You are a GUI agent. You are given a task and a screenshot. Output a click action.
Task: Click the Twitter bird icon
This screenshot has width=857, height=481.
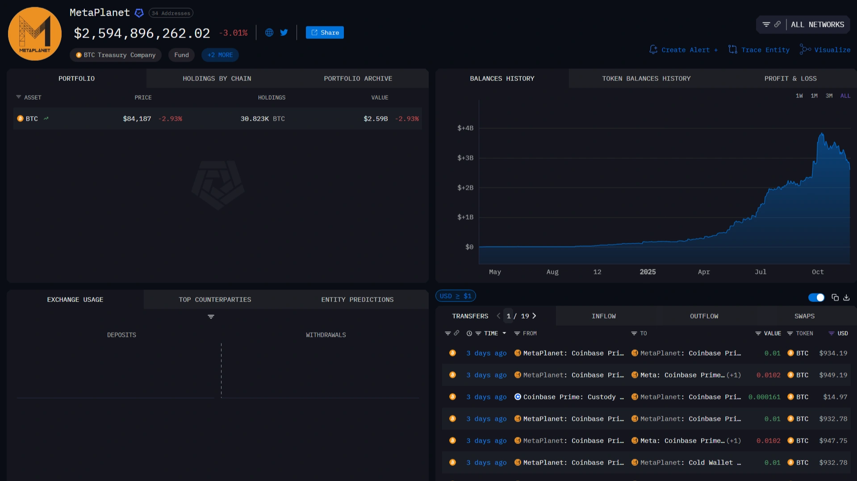coord(284,33)
